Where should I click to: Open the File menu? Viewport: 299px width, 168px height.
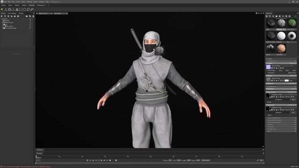(x=5, y=2)
